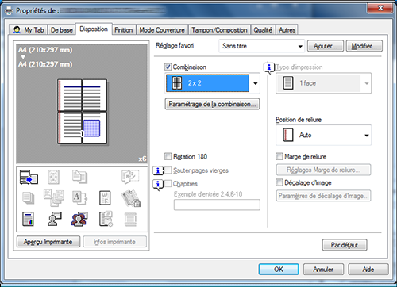Viewport: 397px width, 287px height.
Task: Click the 'x6' copy count label
Action: (142, 159)
